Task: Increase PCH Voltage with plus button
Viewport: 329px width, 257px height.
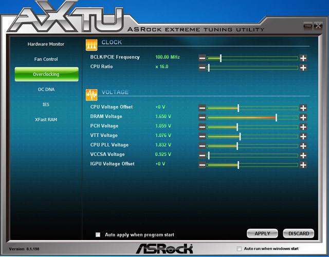Action: coord(303,127)
